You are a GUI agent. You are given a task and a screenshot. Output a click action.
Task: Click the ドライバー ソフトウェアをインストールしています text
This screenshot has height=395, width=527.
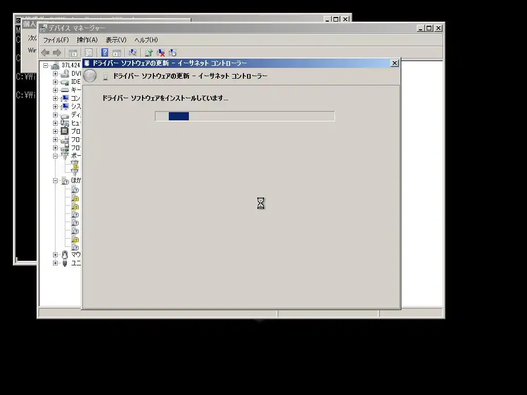coord(165,98)
